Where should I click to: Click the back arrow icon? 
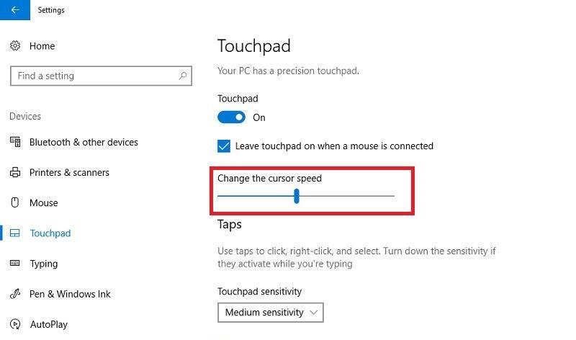pyautogui.click(x=14, y=10)
